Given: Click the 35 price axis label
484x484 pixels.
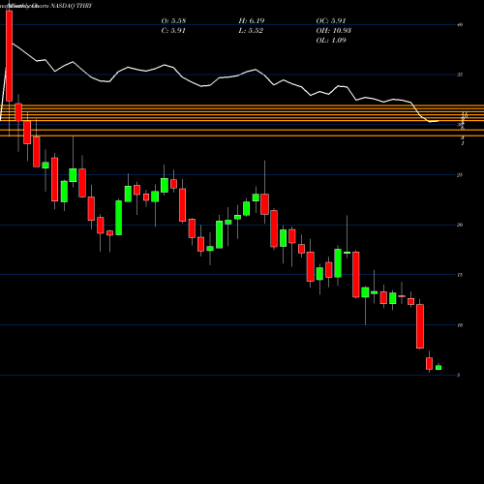Looking at the screenshot, I should (x=460, y=75).
